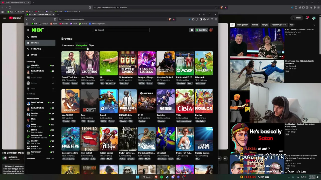Open the Reddit bookmark in front window

(x=54, y=24)
